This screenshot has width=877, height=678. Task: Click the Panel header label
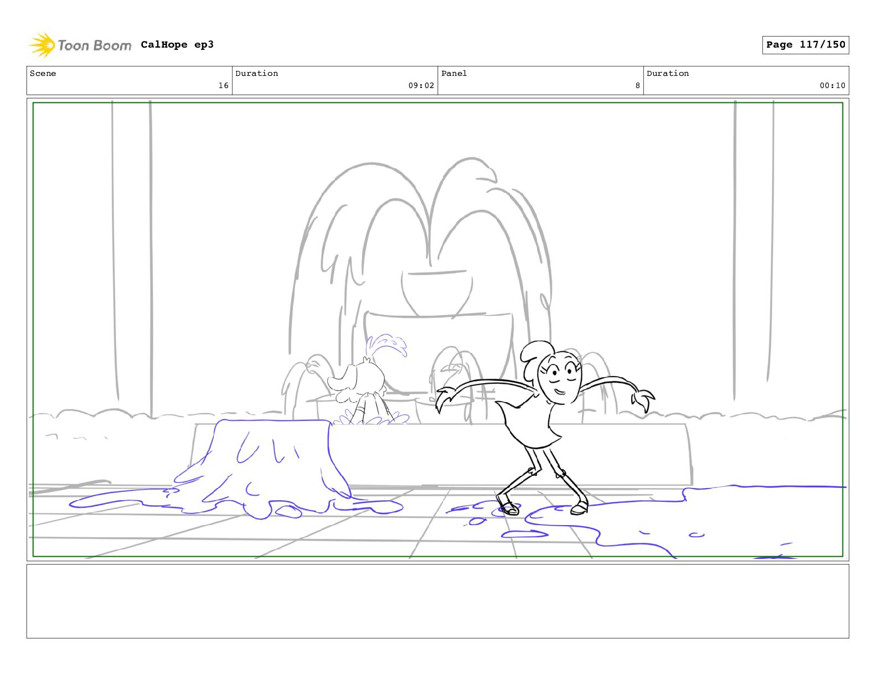click(454, 74)
